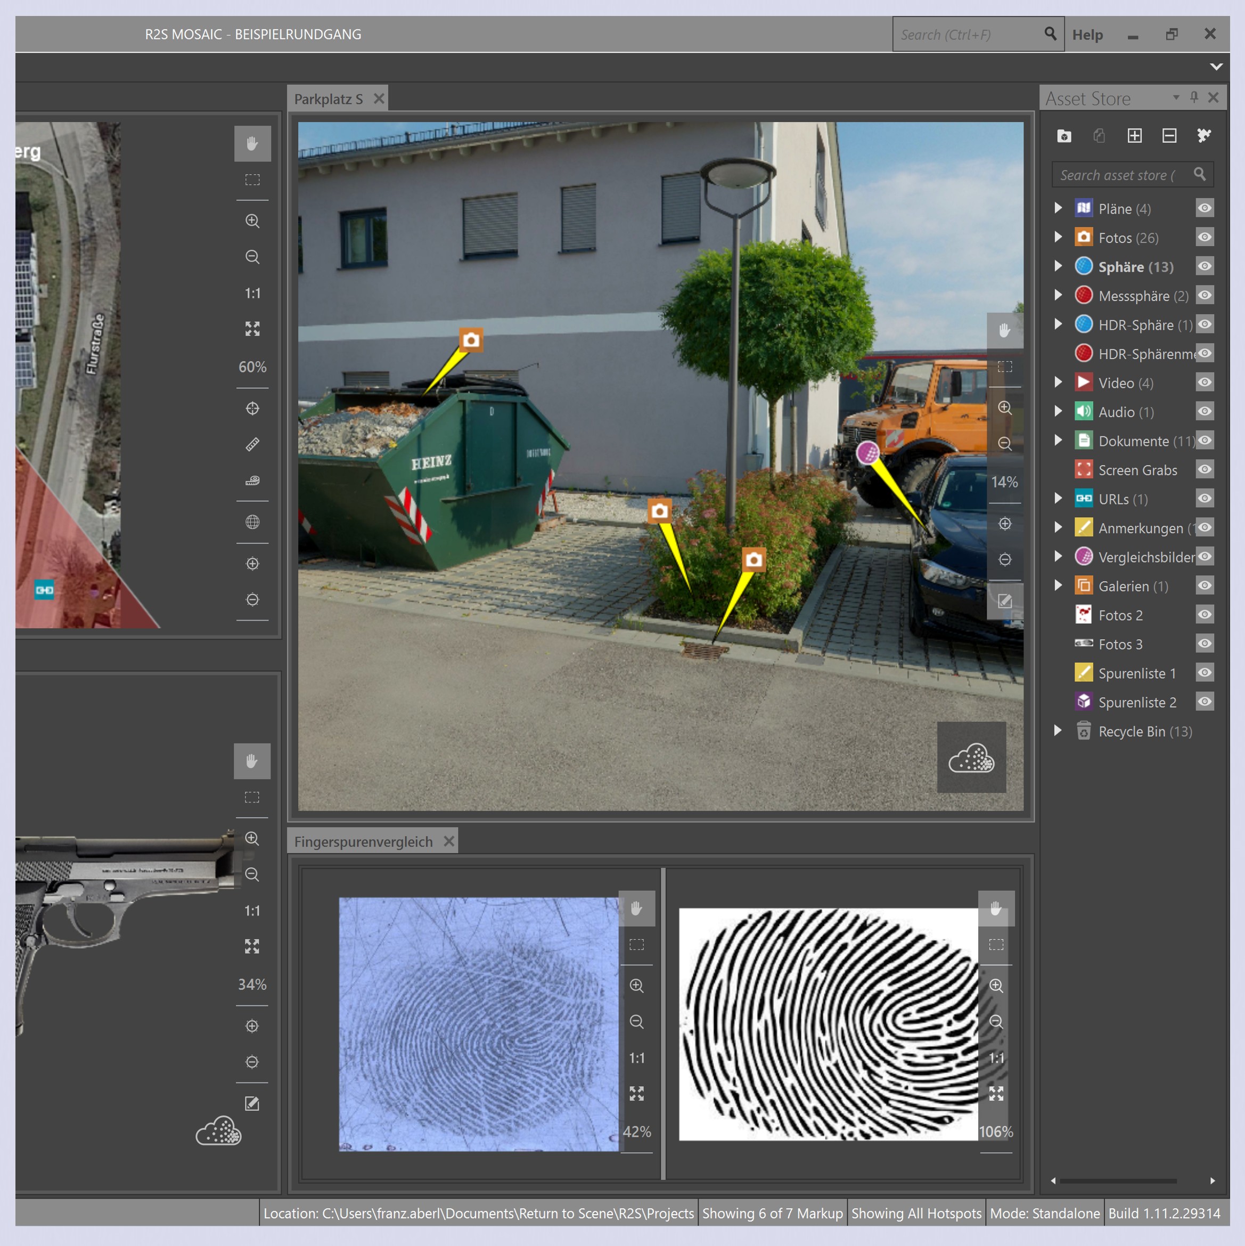Screen dimensions: 1245x1246
Task: Click the expand all icon in Asset Store
Action: pyautogui.click(x=1134, y=135)
